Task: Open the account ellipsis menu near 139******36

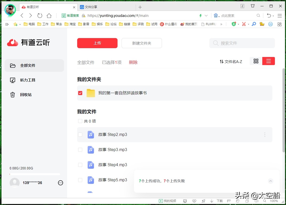Action: coord(60,183)
